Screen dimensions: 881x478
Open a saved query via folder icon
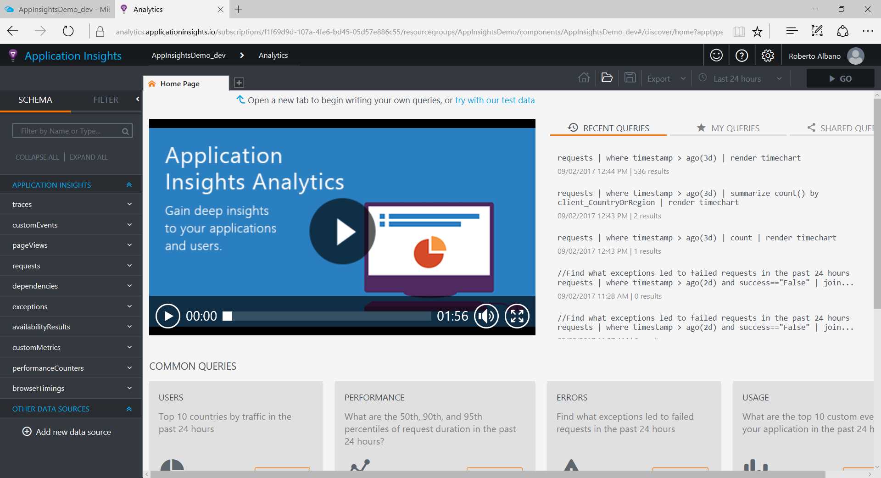(607, 78)
